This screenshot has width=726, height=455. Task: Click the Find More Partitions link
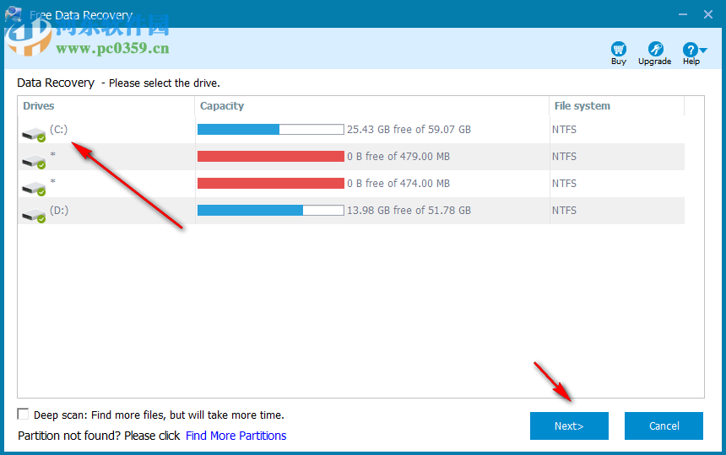pyautogui.click(x=236, y=436)
